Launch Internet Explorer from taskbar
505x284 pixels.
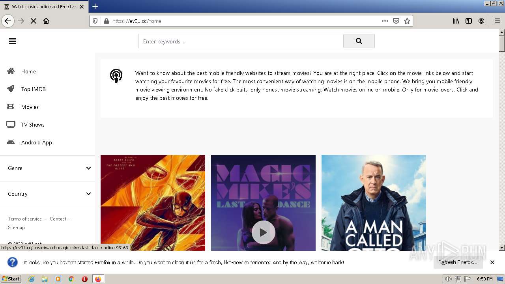[31, 279]
